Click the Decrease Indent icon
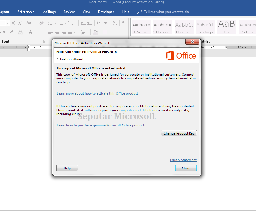Screen dimensions: 256x211 coord(83,23)
